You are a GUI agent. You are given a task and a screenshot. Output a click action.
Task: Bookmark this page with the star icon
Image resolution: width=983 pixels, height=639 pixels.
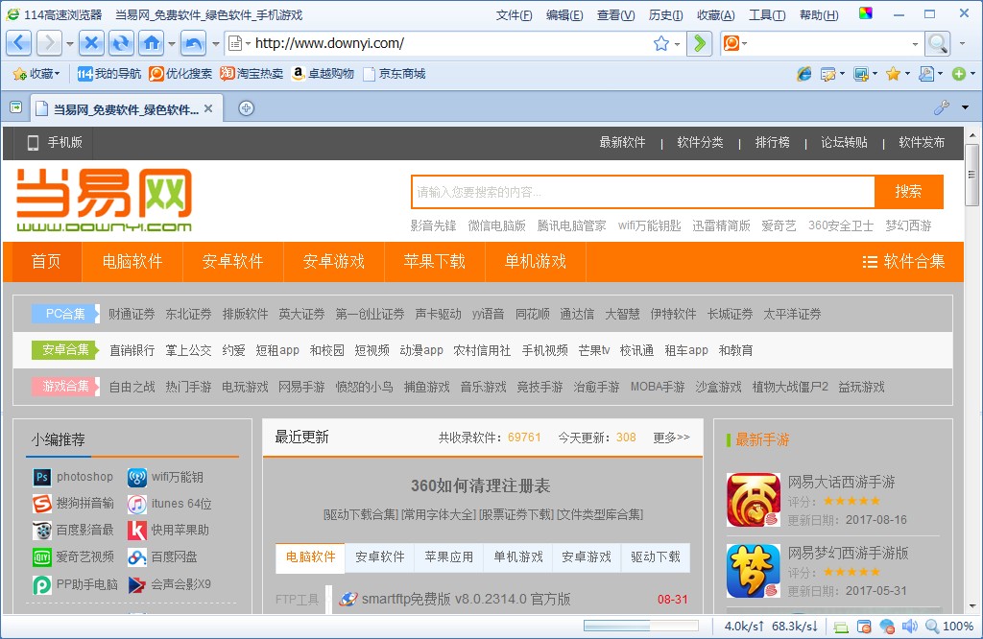coord(660,43)
